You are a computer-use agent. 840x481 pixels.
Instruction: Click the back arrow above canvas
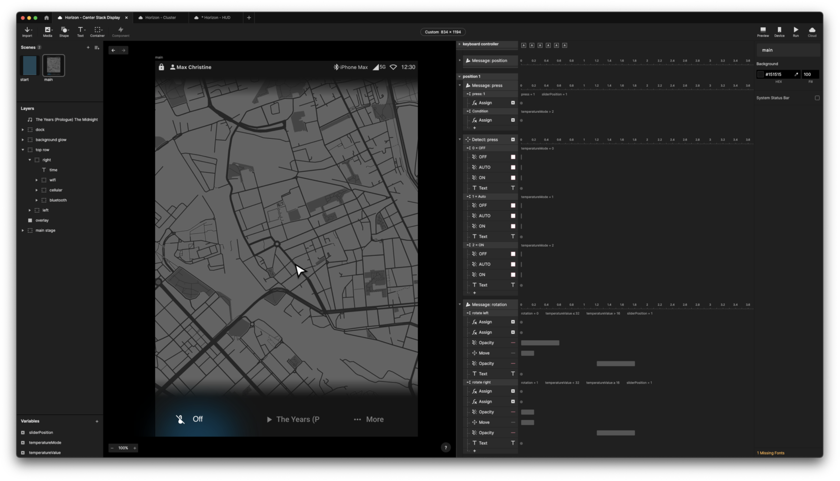[x=113, y=50]
